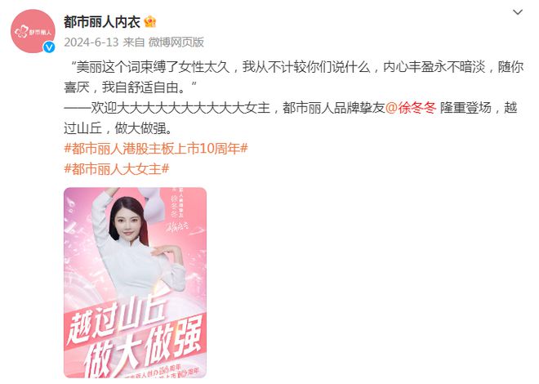Viewport: 539px width, 384px height.
Task: Click the quoted post text paragraph
Action: point(293,77)
